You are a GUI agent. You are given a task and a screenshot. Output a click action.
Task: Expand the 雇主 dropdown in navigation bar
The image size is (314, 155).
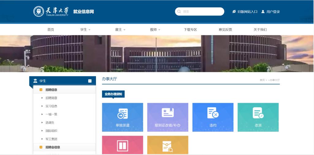click(x=121, y=30)
